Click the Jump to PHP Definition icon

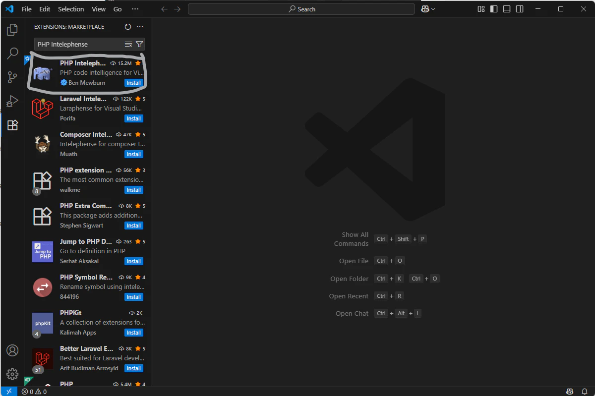coord(43,251)
